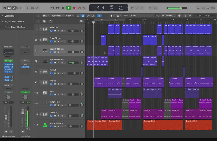
Task: Open the Drag mode No Overlap dropdown
Action: pyautogui.click(x=168, y=16)
